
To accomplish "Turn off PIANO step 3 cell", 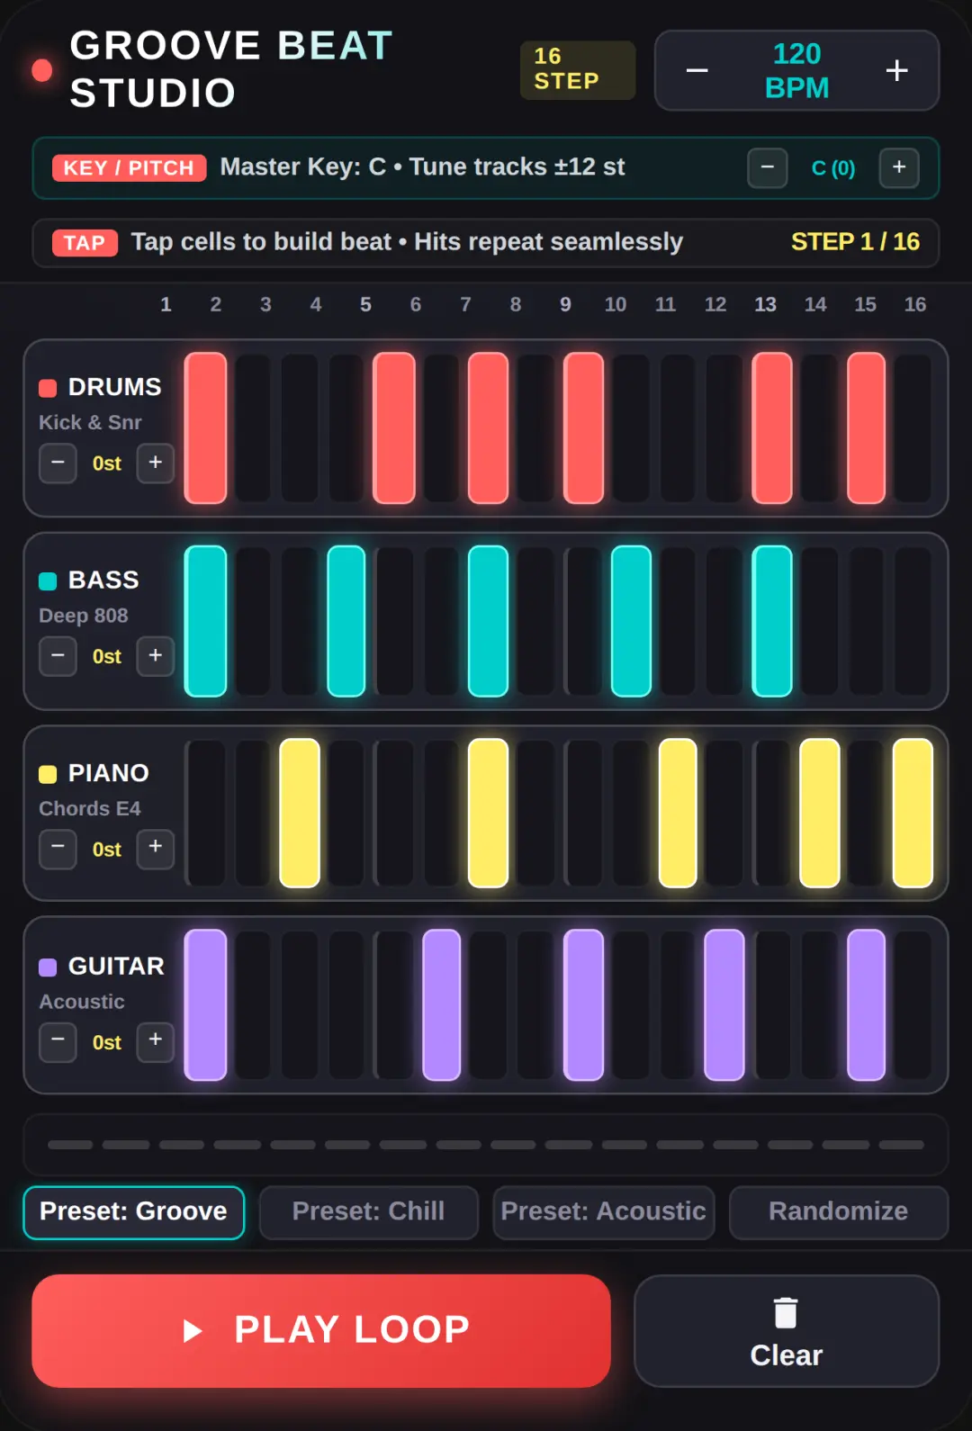I will pos(300,814).
